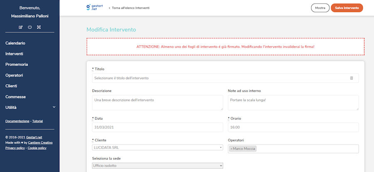The width and height of the screenshot is (374, 172).
Task: Select Clienti in the sidebar
Action: pos(11,86)
